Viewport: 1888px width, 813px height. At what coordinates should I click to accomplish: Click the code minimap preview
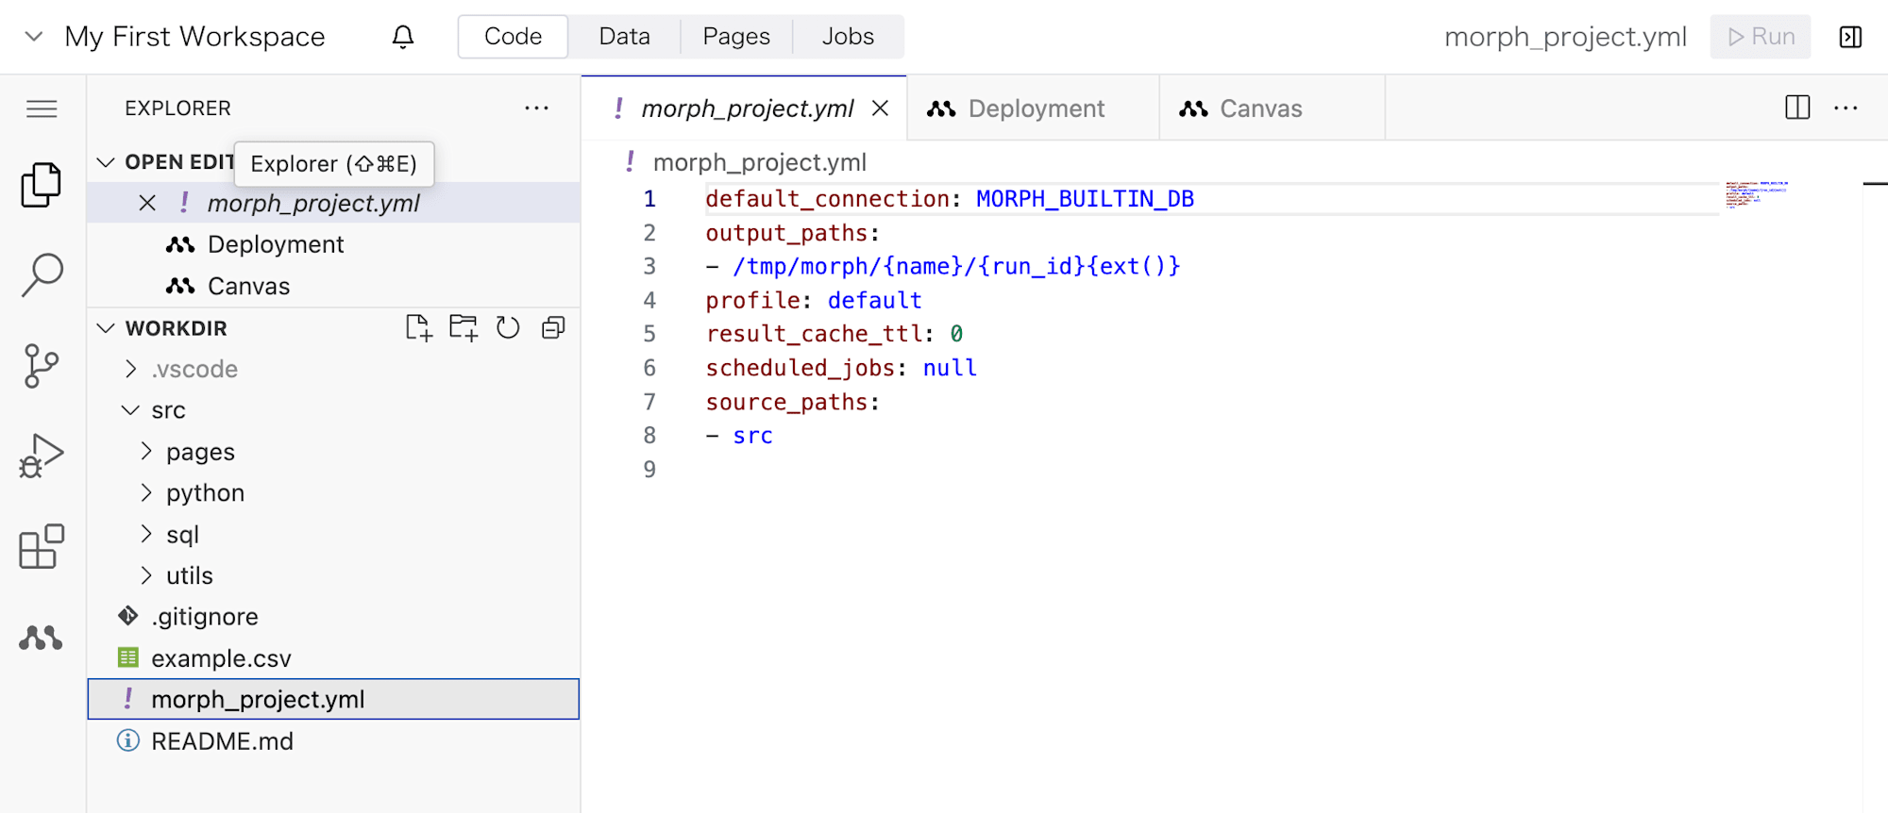[1756, 194]
